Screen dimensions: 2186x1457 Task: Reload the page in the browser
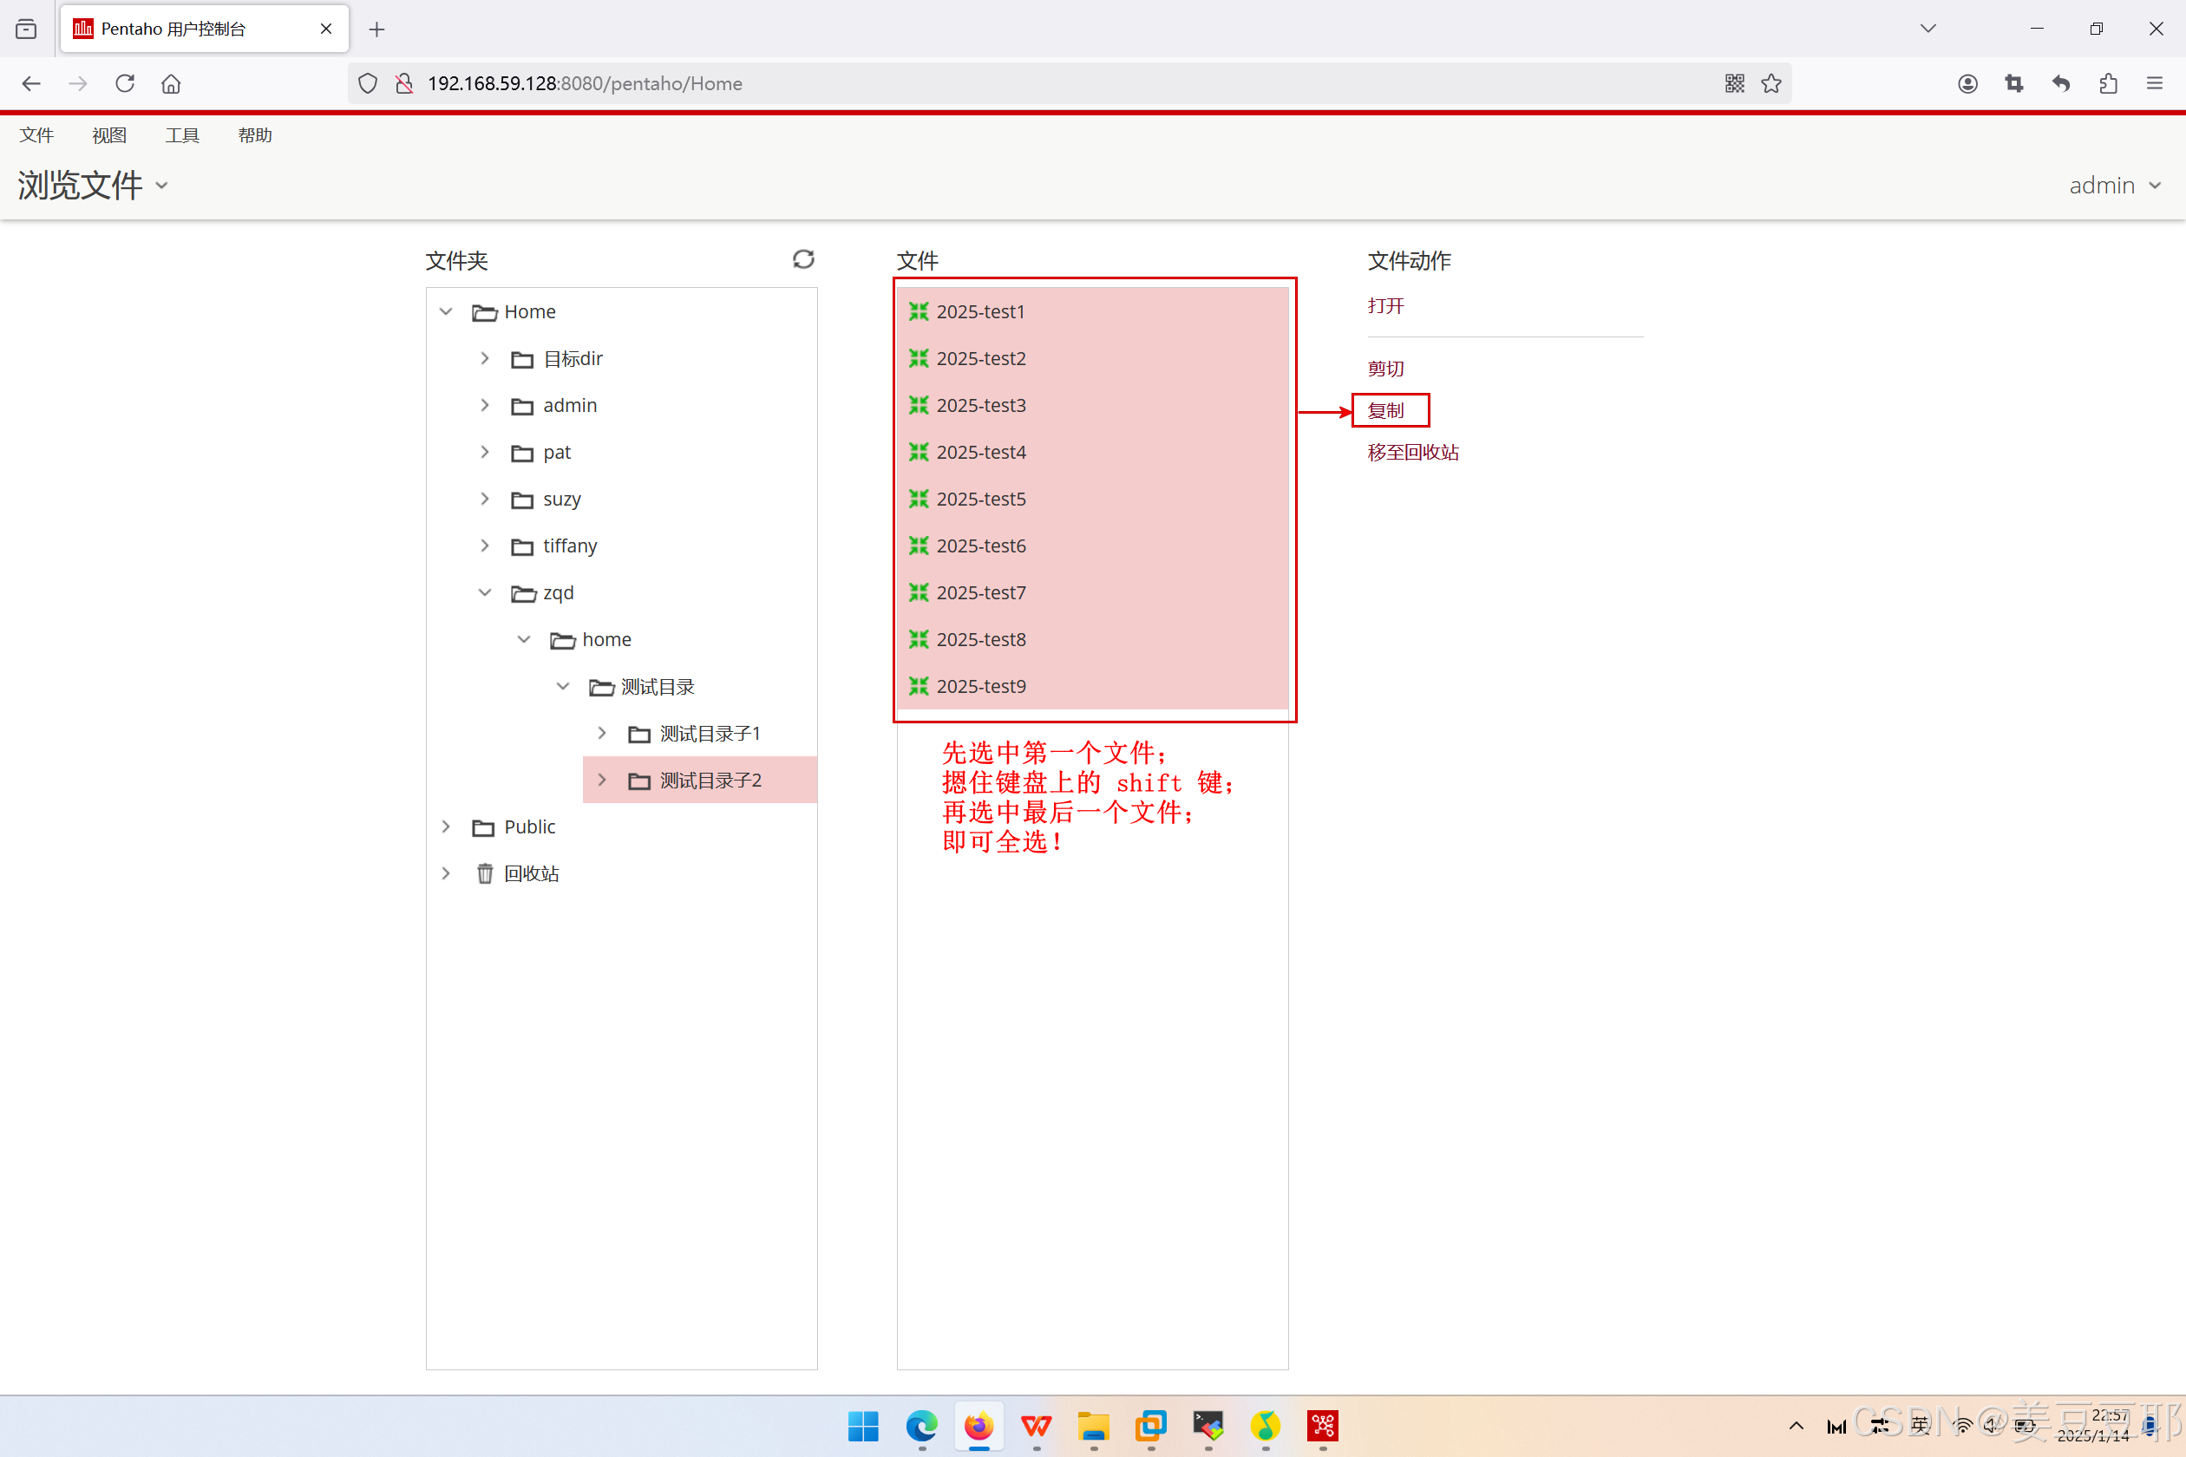(x=125, y=83)
